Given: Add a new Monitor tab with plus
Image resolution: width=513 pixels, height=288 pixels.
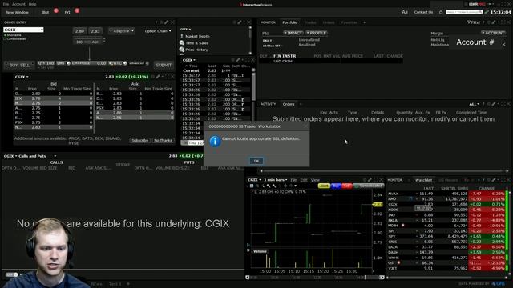Looking at the screenshot, I should pos(364,22).
